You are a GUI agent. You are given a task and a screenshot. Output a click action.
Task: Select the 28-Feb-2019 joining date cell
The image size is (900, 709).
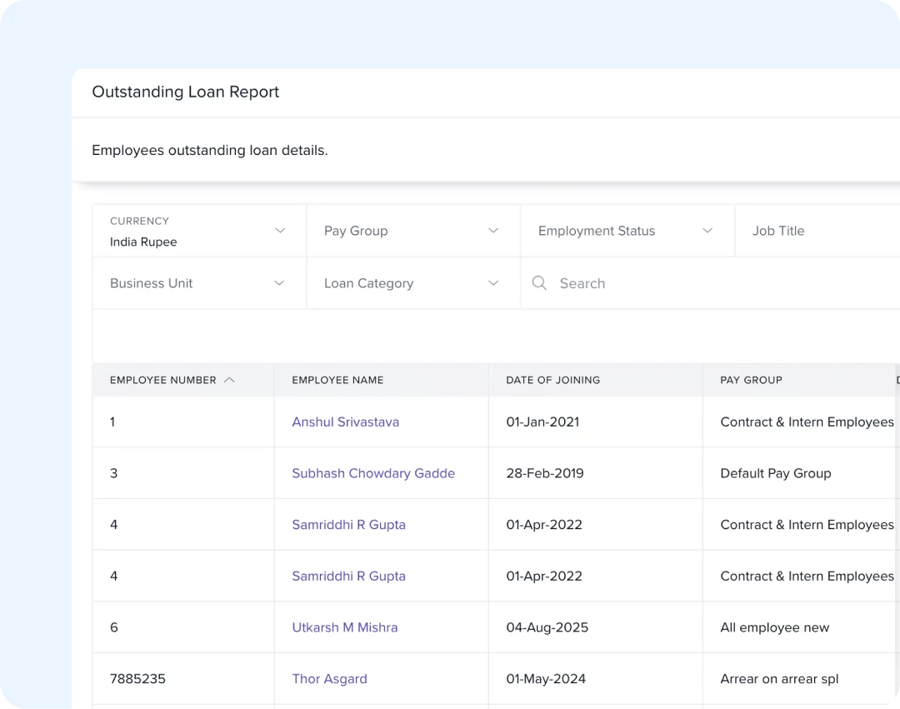595,473
